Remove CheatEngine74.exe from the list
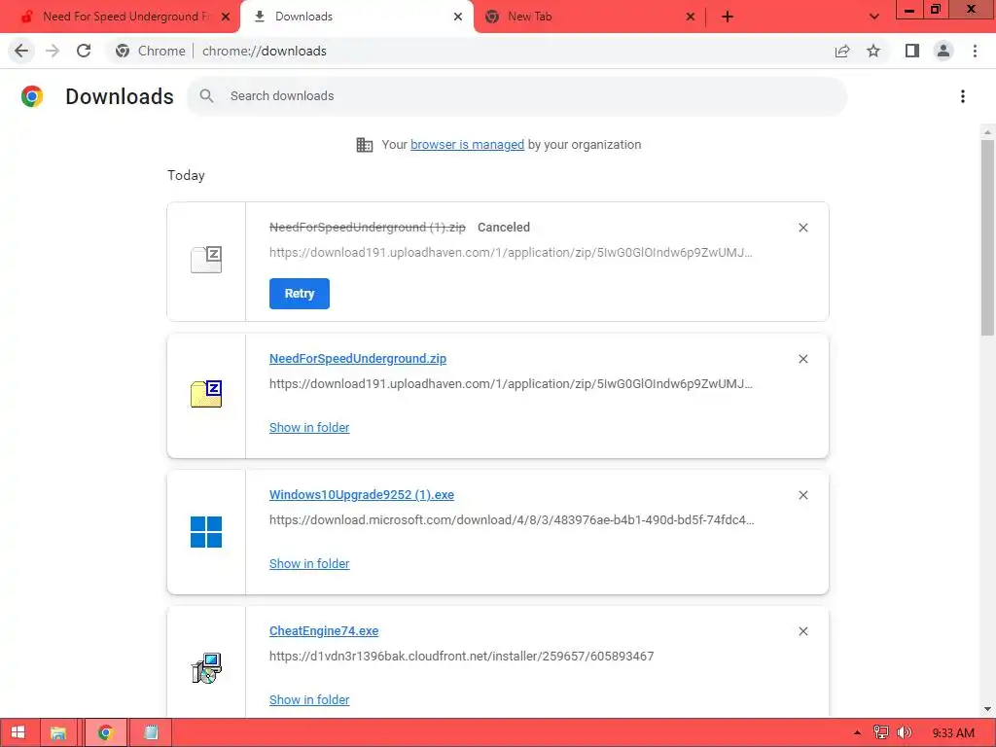 coord(803,631)
